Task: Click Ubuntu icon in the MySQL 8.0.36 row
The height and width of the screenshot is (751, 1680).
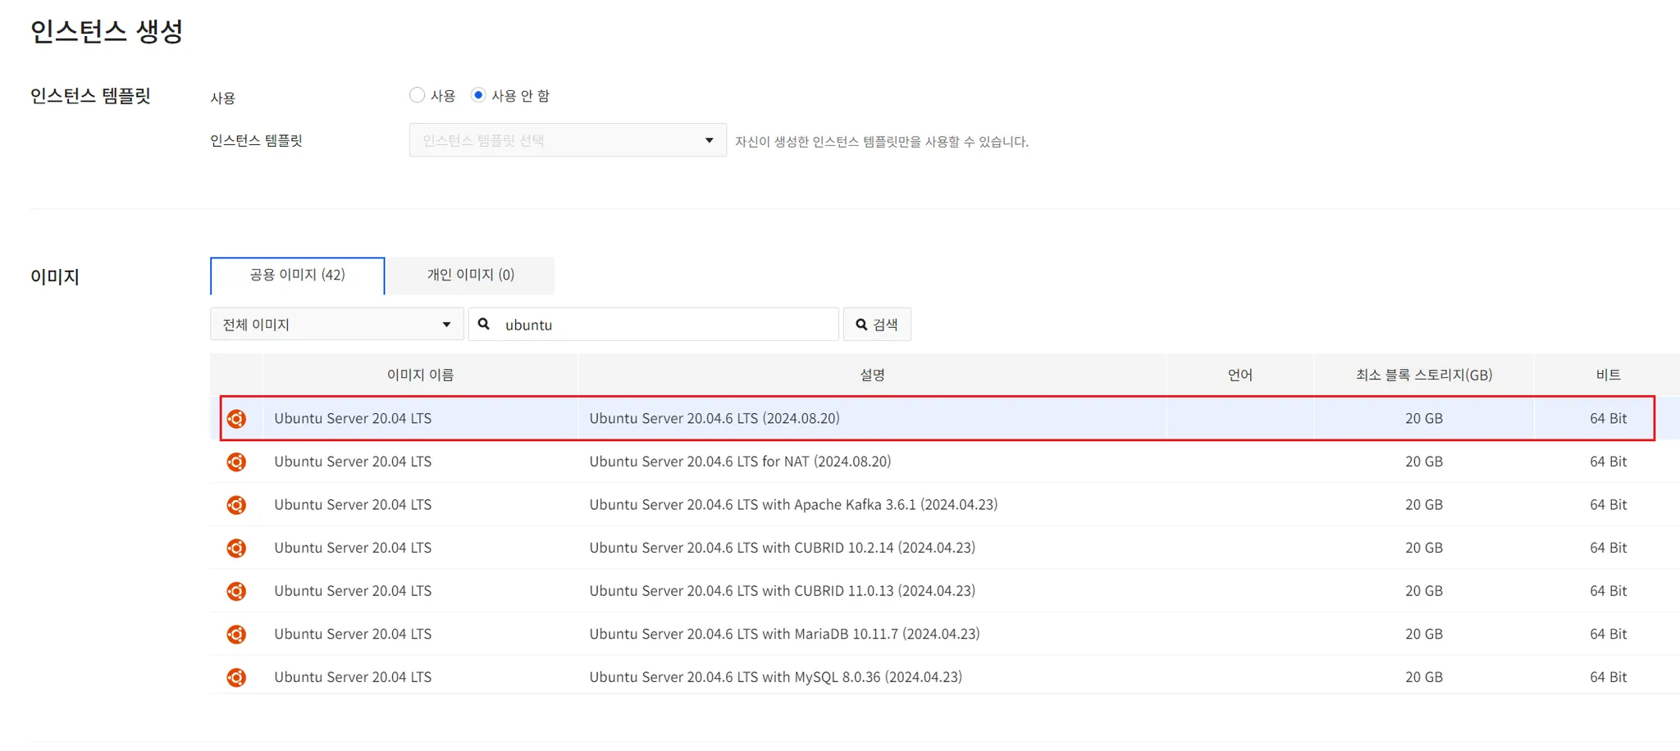Action: pos(236,677)
